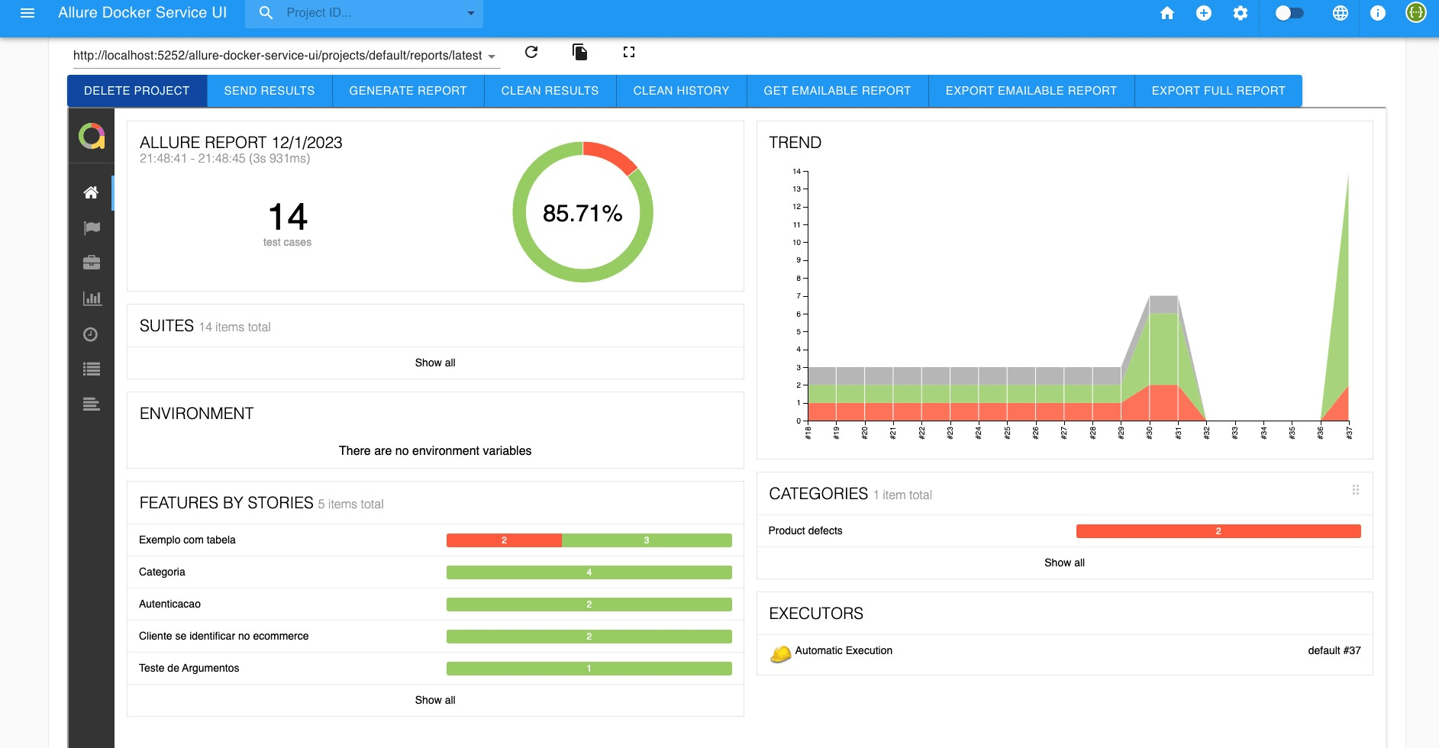Click CLEAN HISTORY button
The height and width of the screenshot is (748, 1439).
coord(681,91)
